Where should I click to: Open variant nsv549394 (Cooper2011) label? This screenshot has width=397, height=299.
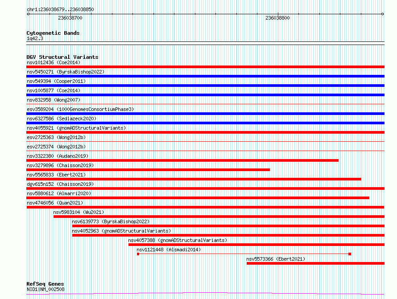[x=56, y=81]
